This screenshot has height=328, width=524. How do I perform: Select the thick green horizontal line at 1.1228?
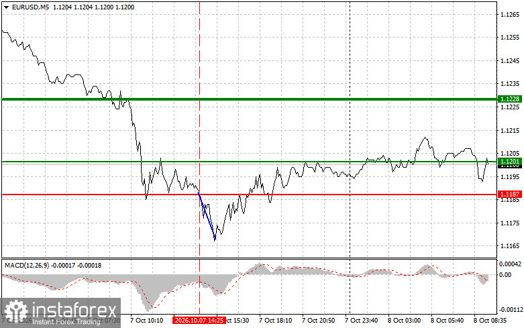[x=249, y=99]
